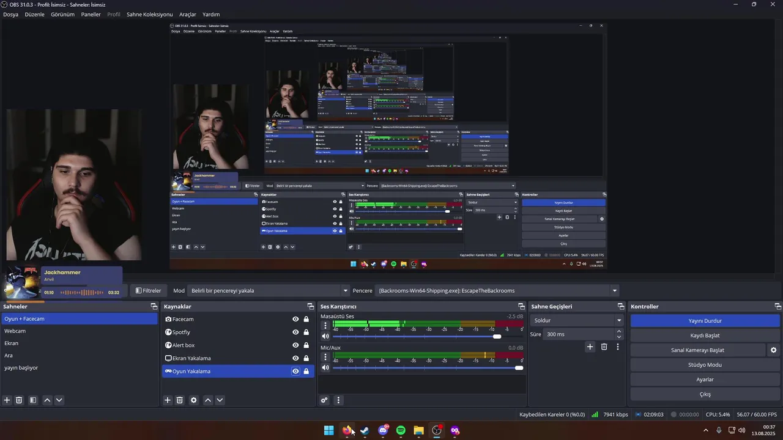Decrease Süre duration stepper down arrow
Viewport: 783px width, 440px height.
coord(619,337)
